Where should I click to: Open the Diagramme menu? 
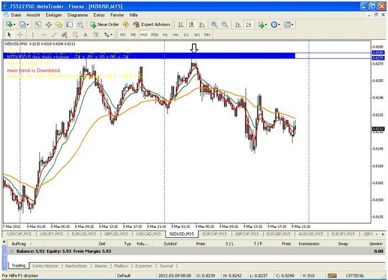coord(78,15)
